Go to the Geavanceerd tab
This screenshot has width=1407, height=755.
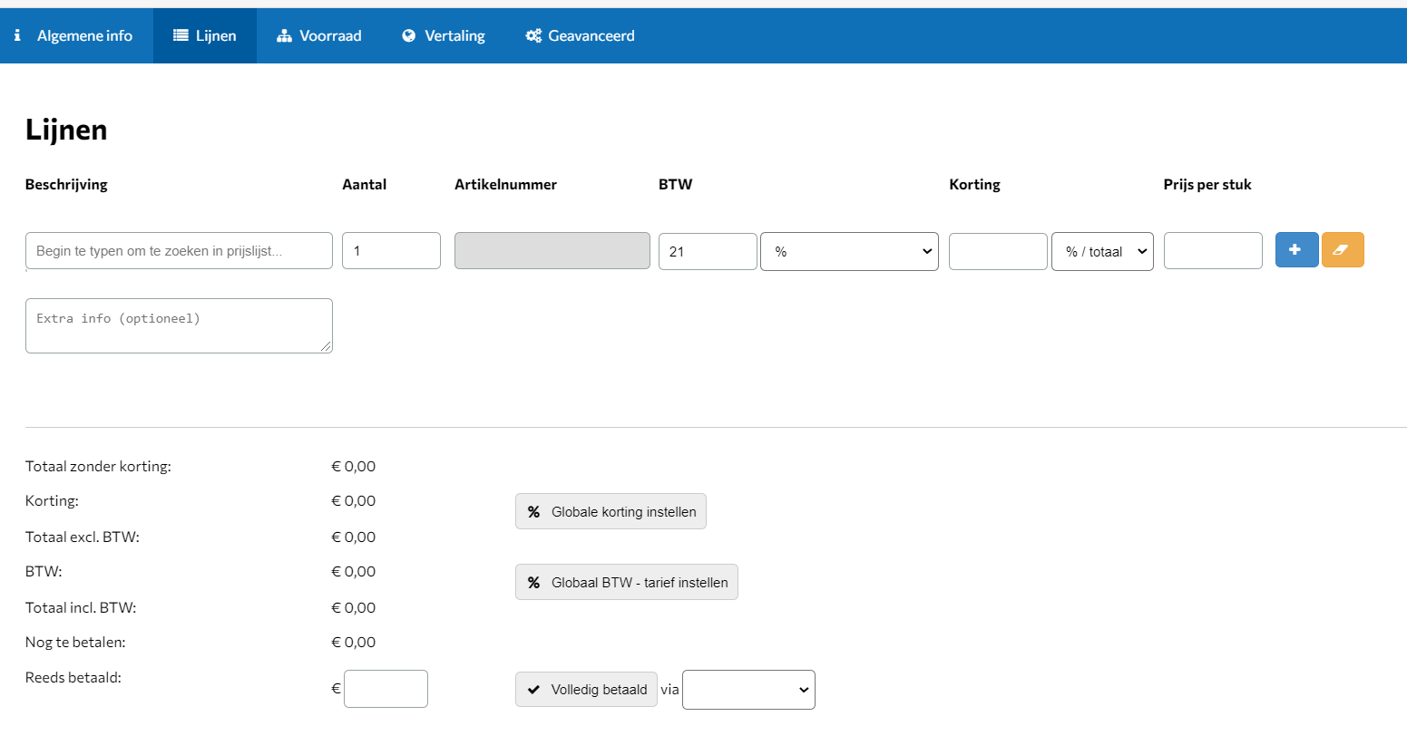click(x=580, y=36)
